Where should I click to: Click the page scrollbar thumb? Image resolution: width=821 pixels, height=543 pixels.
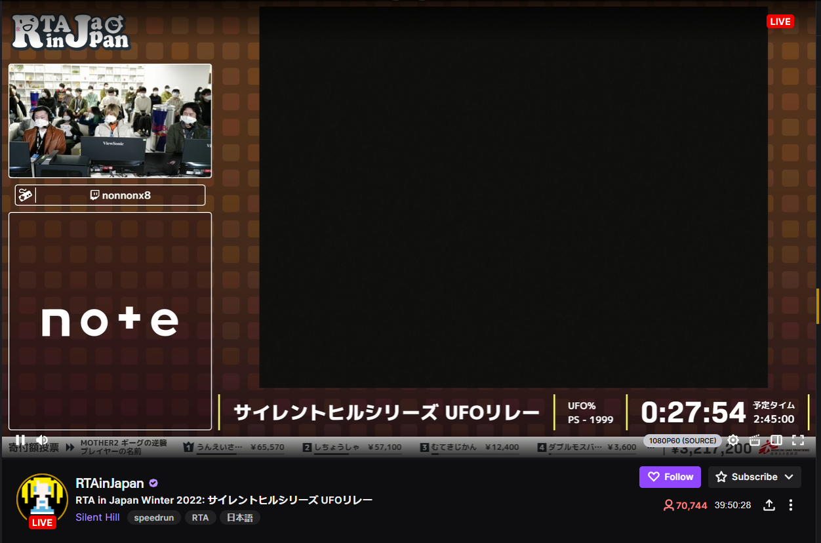tap(818, 306)
